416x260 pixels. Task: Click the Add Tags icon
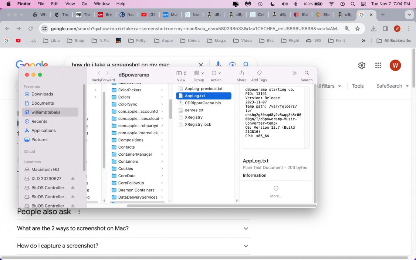259,73
